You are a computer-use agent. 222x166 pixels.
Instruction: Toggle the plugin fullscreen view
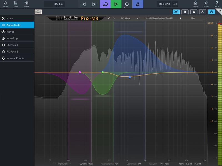(176, 12)
